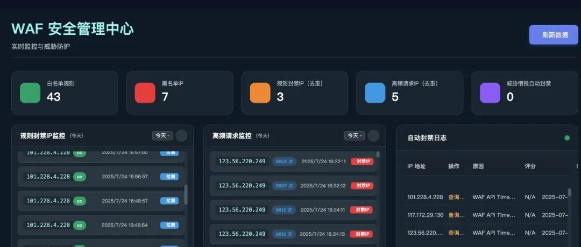Click the 高频请求IP（去重）count 5
The height and width of the screenshot is (247, 581).
point(395,97)
